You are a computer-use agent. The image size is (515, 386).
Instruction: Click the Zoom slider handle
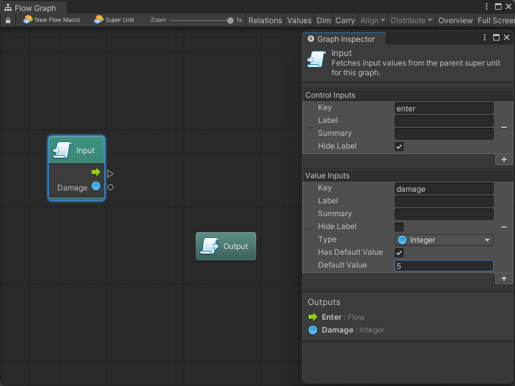pos(230,20)
